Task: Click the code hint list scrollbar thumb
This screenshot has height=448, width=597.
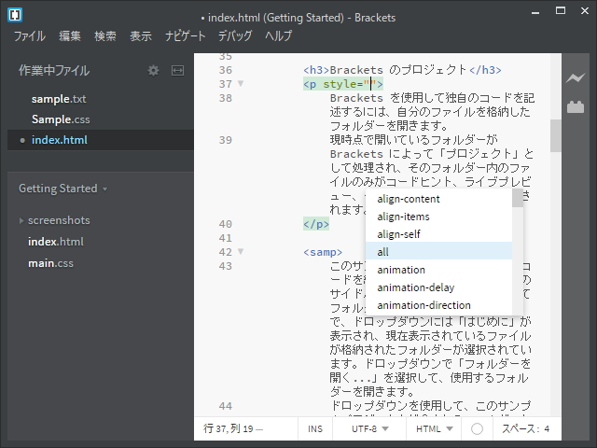Action: click(x=518, y=198)
